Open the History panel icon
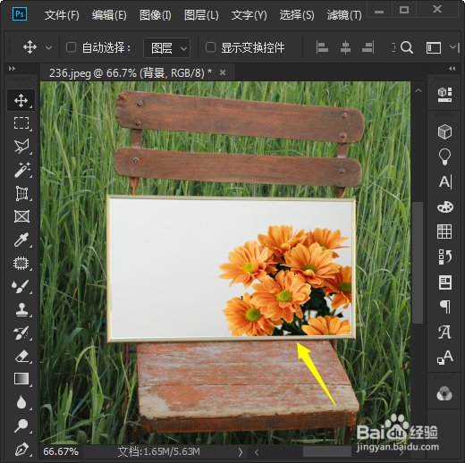This screenshot has width=465, height=463. tap(444, 257)
